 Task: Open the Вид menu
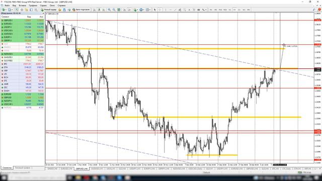[x=14, y=6]
